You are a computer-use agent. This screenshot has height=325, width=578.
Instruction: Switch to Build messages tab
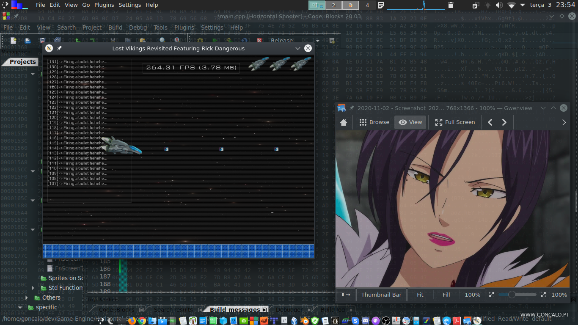click(x=235, y=310)
